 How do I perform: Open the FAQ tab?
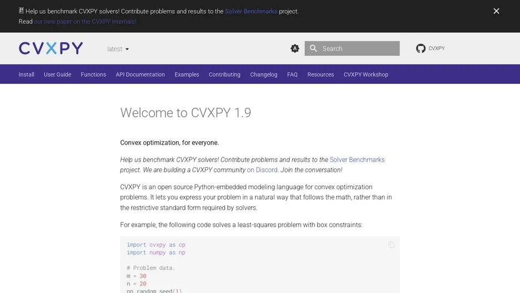coord(292,75)
